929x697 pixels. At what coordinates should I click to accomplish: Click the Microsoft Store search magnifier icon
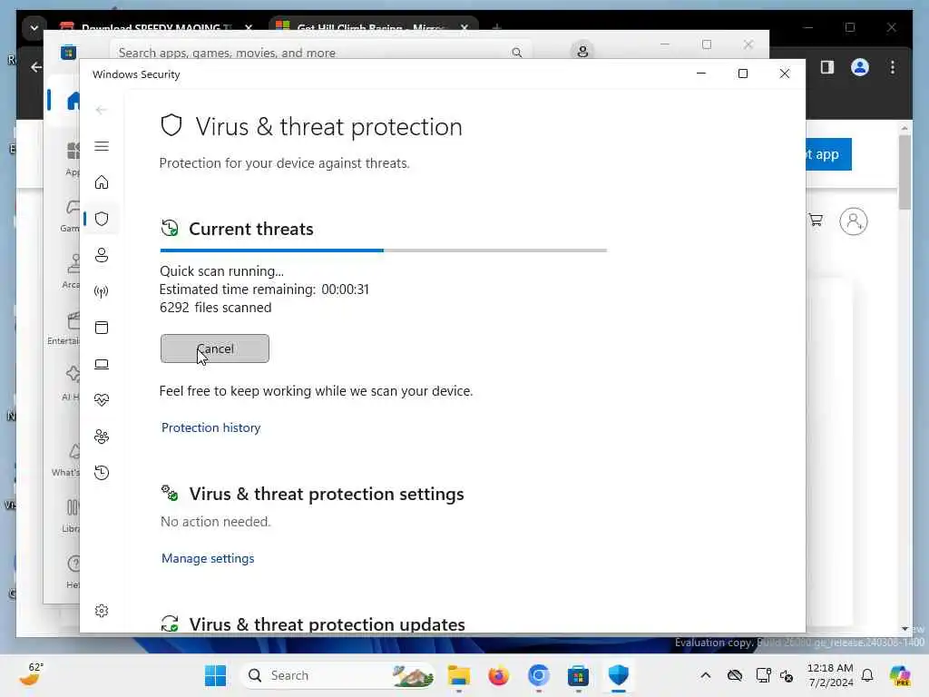point(516,53)
